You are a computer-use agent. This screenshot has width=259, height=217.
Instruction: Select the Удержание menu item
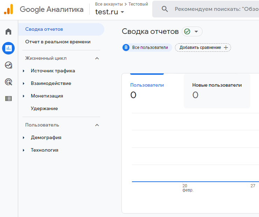pyautogui.click(x=44, y=109)
